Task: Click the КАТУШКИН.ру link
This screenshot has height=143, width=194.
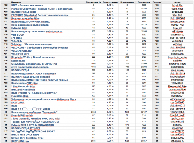Action: point(20,141)
